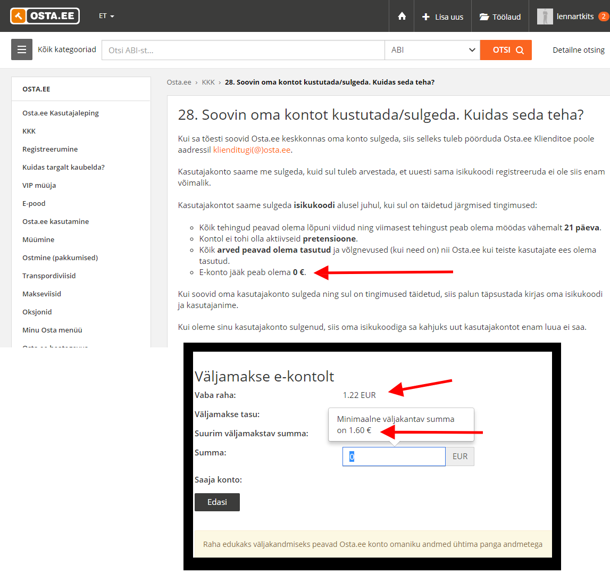Viewport: 610px width, 573px height.
Task: Open the hamburger categories menu icon
Action: point(22,50)
